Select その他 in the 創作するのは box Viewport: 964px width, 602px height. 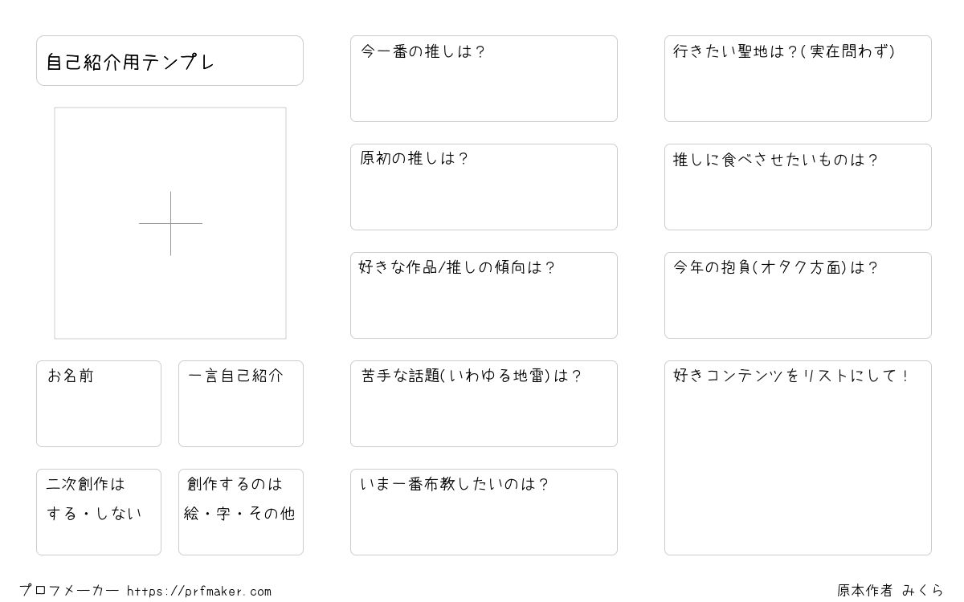point(272,514)
